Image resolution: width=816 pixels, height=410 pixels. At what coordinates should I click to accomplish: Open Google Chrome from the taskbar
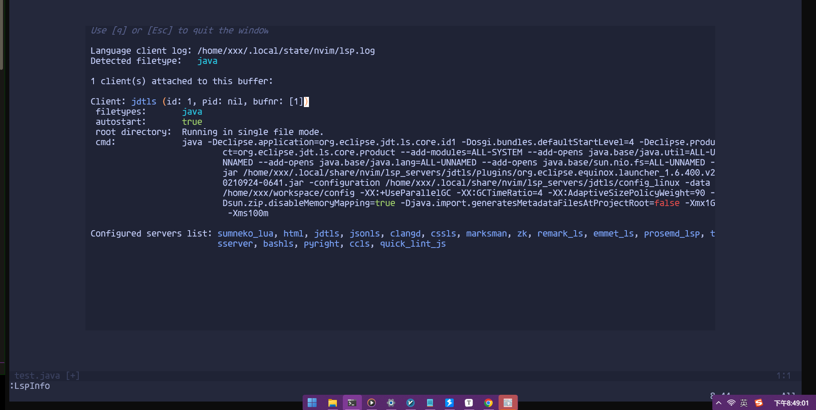(488, 403)
